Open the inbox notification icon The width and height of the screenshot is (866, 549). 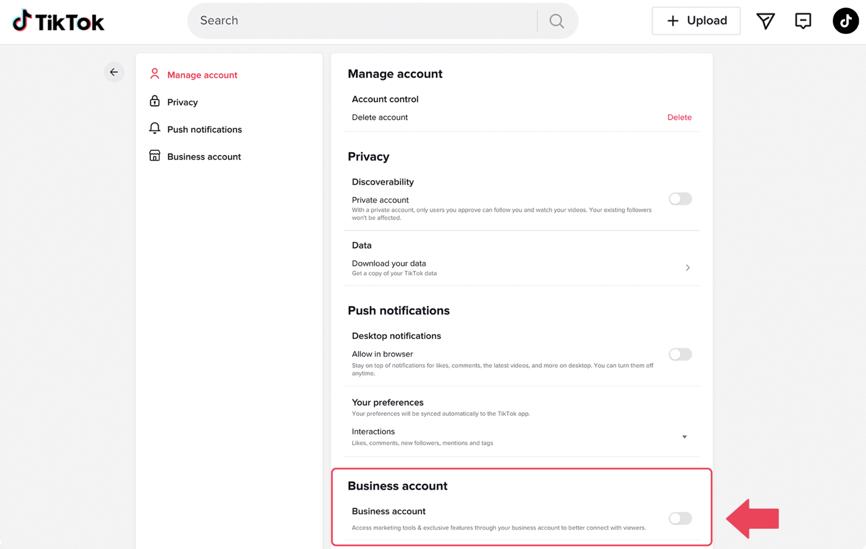[x=803, y=21]
